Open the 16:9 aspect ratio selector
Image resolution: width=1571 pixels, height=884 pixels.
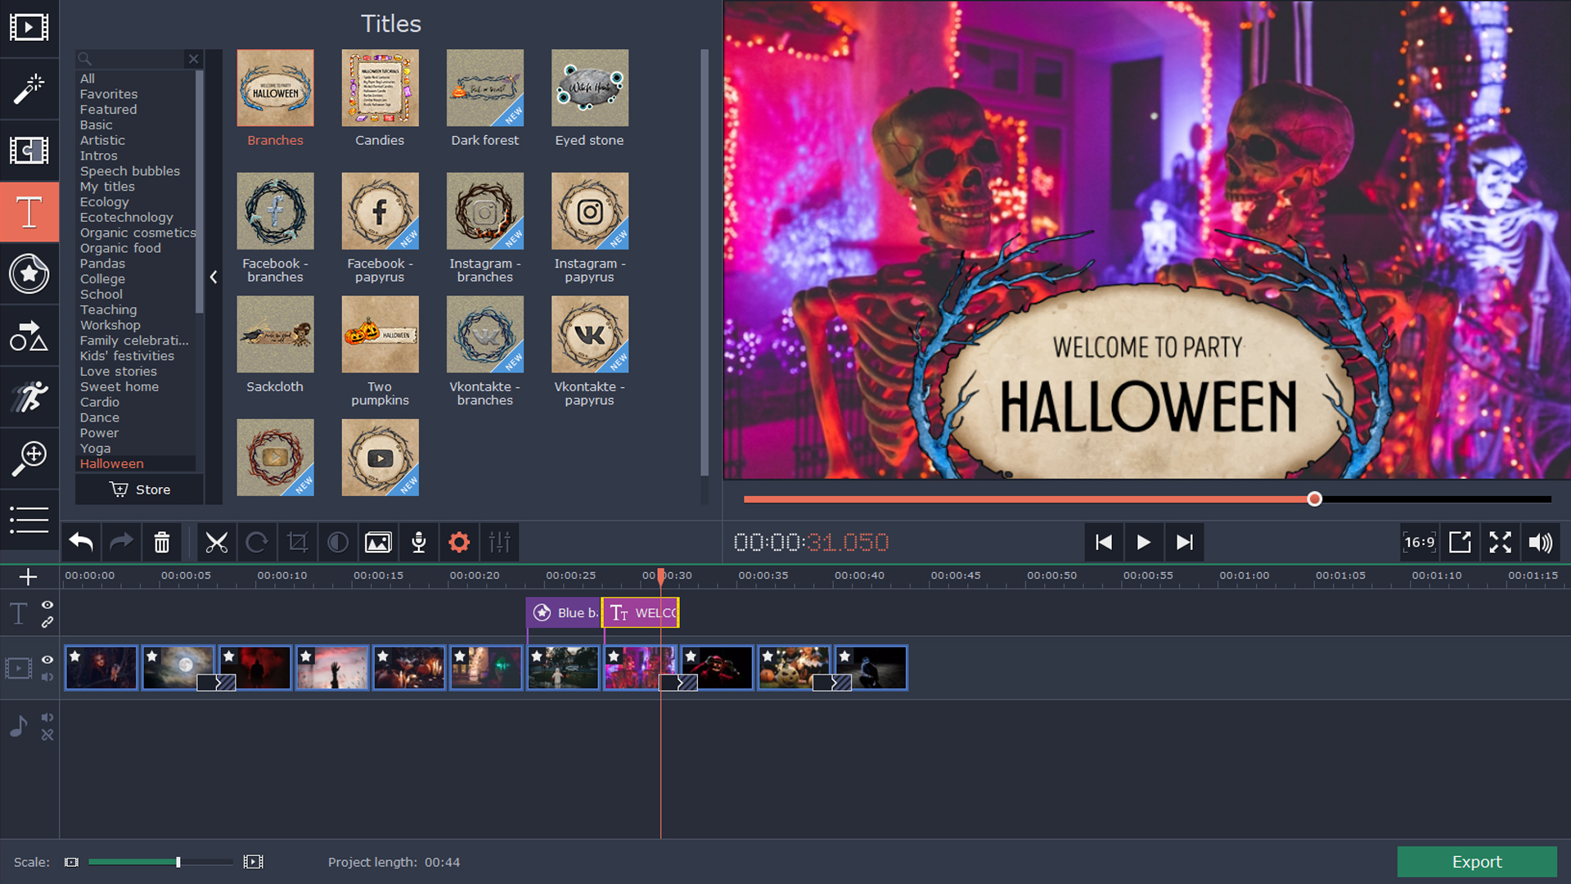1420,542
